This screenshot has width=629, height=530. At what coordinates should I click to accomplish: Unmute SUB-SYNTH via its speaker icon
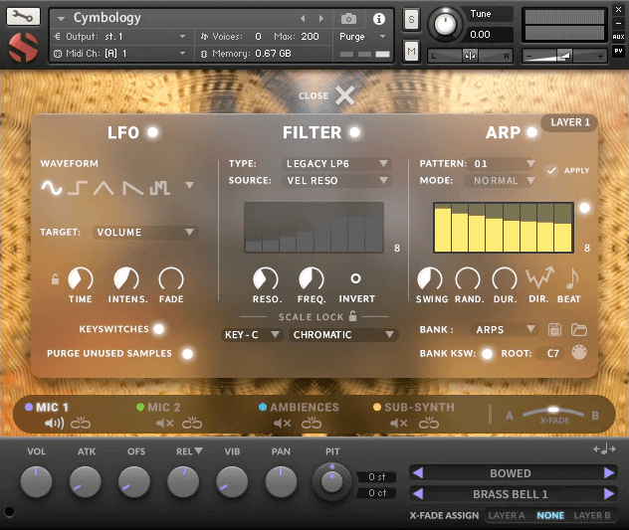398,423
